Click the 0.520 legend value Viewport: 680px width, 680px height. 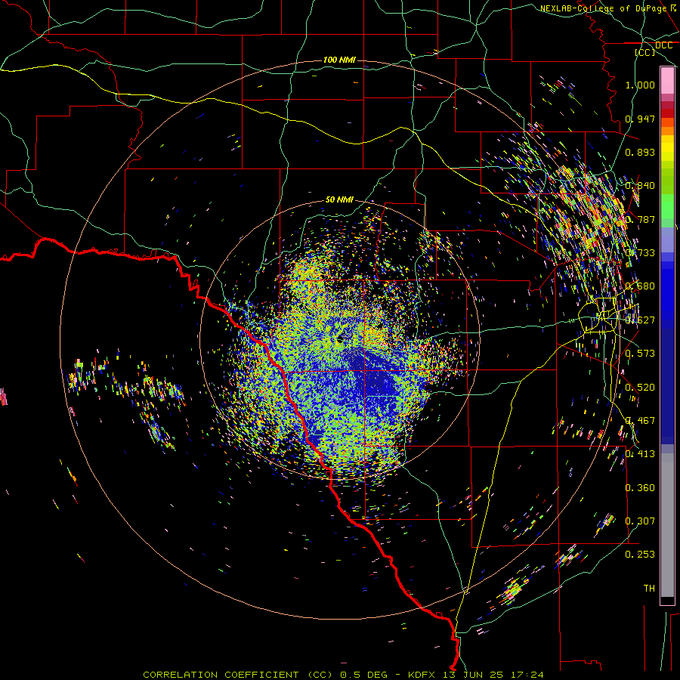pyautogui.click(x=640, y=387)
